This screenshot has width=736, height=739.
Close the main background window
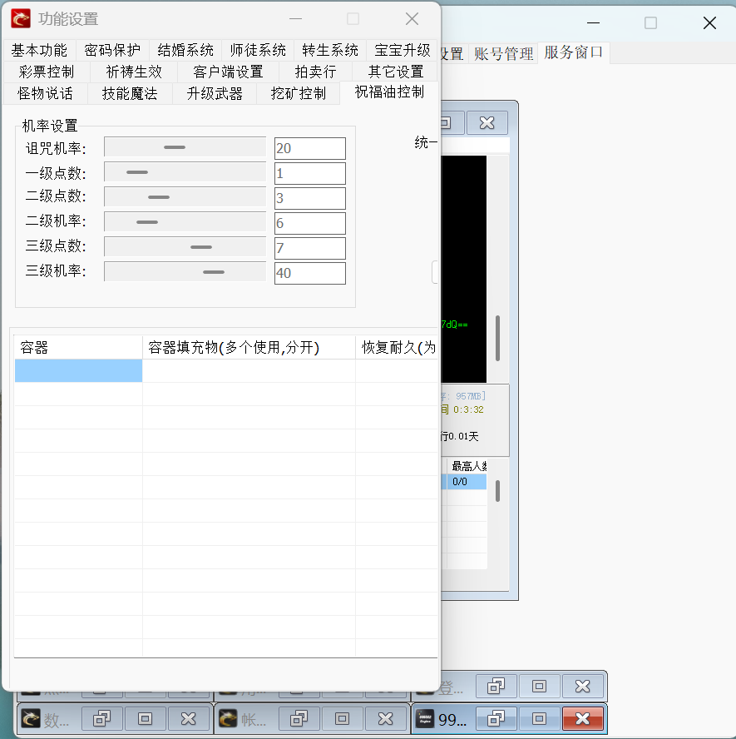(x=709, y=22)
